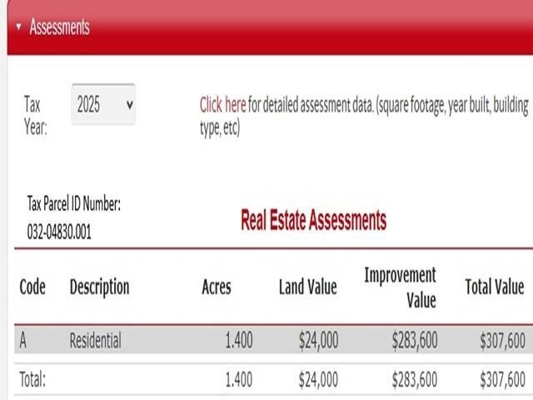Click the Land Value column header
533x400 pixels.
coord(307,287)
